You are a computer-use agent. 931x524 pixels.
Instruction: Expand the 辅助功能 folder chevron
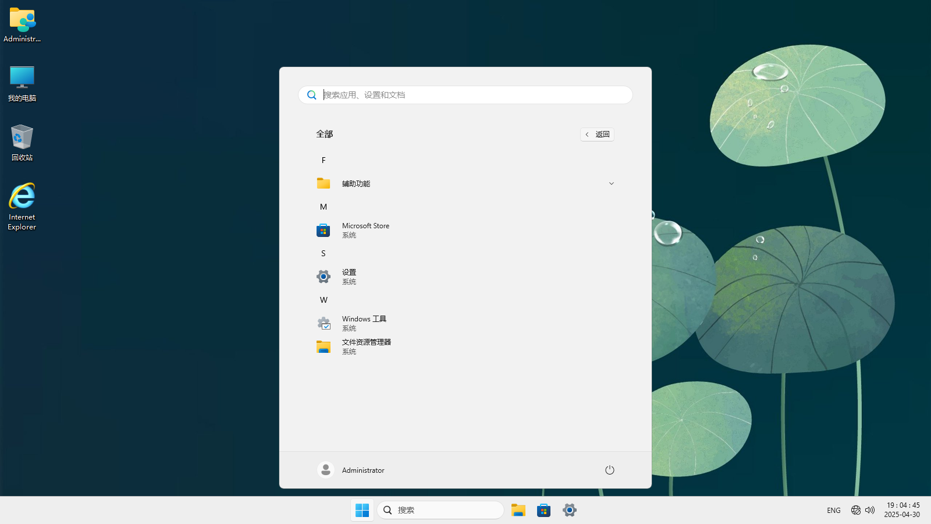pos(612,183)
